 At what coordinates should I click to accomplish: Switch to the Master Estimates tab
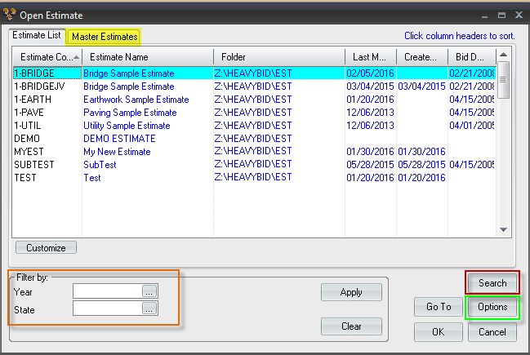coord(105,37)
